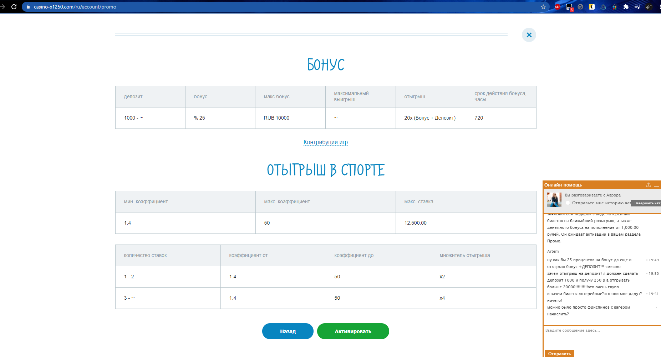Minimize the Онлайн помощь chat widget
The width and height of the screenshot is (661, 357).
click(x=656, y=185)
